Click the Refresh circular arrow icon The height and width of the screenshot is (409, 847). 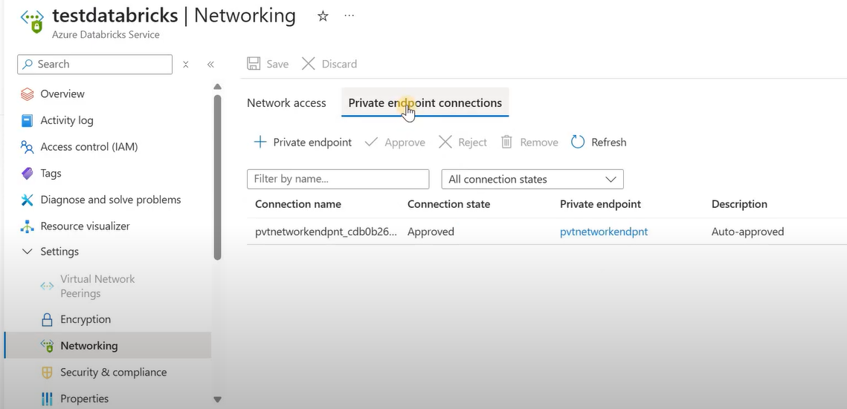pyautogui.click(x=578, y=143)
